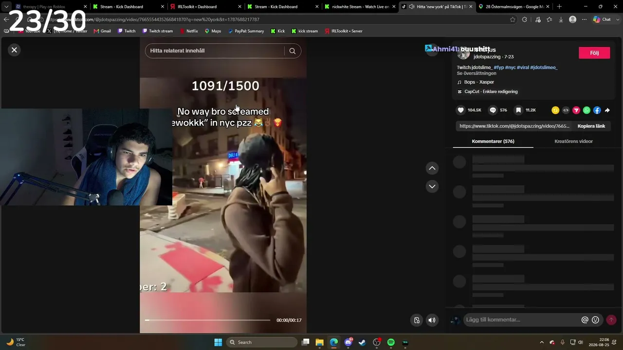Mute the TikTok video volume

tap(432, 320)
